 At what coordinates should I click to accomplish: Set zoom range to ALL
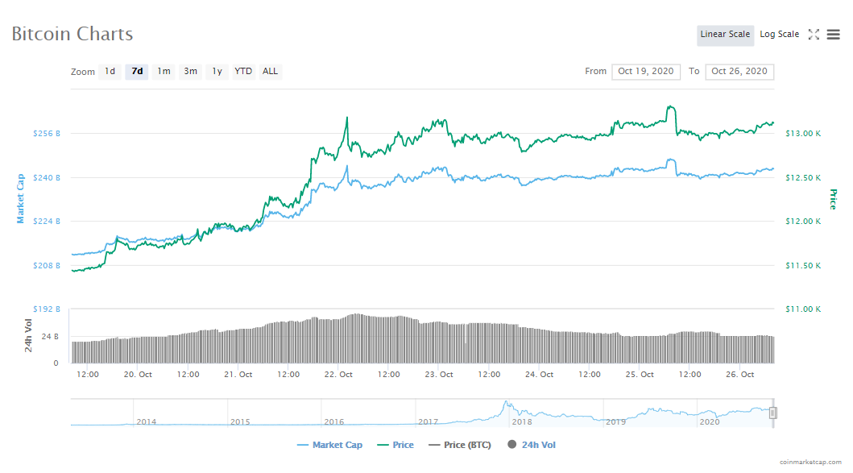click(270, 71)
